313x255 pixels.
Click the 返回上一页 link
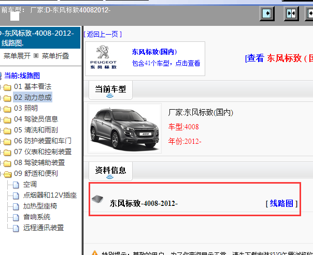103,34
